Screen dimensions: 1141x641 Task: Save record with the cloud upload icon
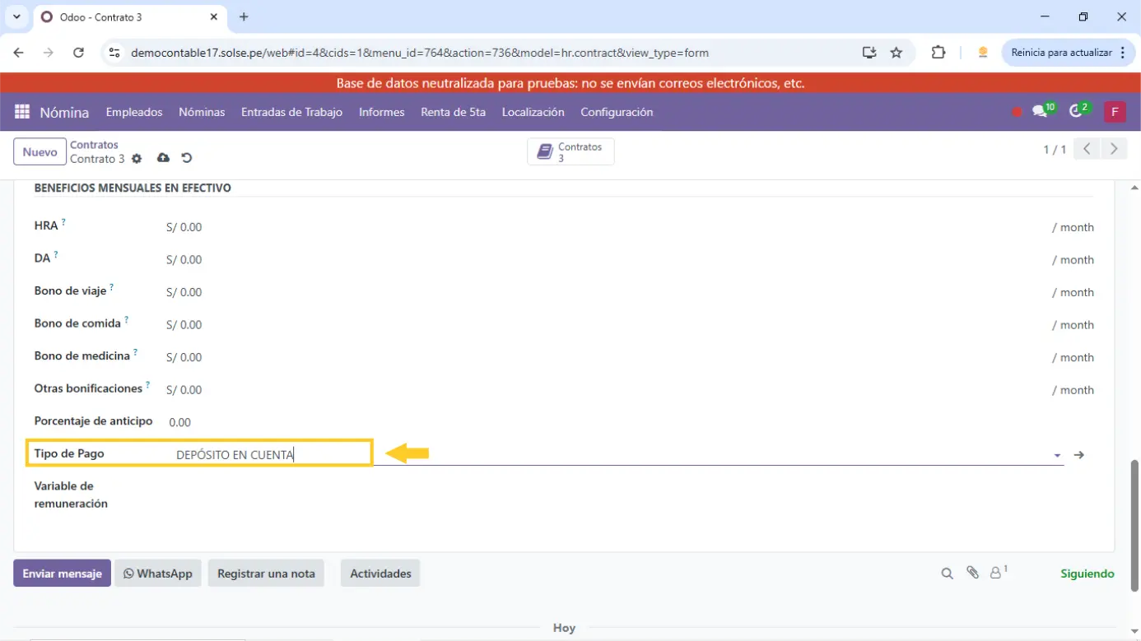[163, 158]
